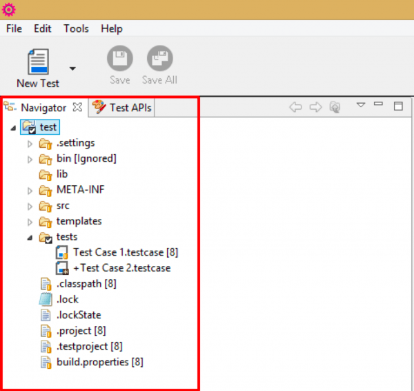The width and height of the screenshot is (414, 391).
Task: Click the .lock notepad icon
Action: click(x=46, y=300)
